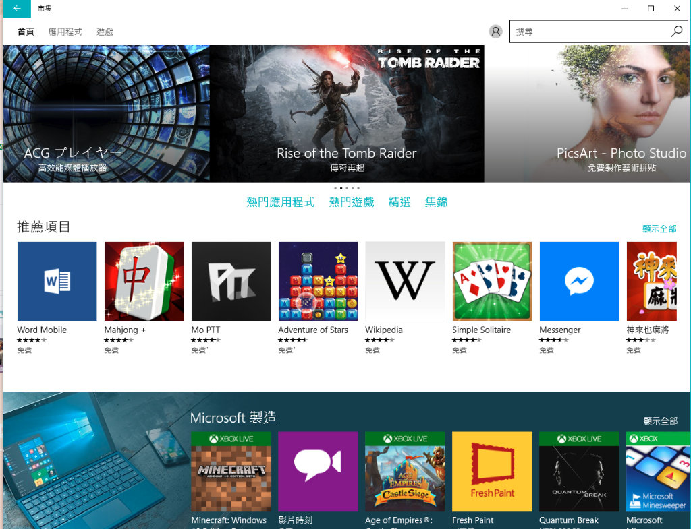The height and width of the screenshot is (529, 691).
Task: Open the Mo PTT app icon
Action: 231,281
